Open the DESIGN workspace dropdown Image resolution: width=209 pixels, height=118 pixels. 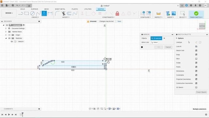click(x=9, y=13)
